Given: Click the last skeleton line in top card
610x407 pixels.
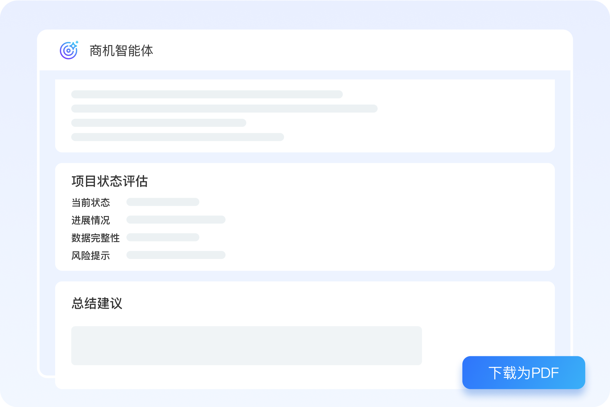Looking at the screenshot, I should (177, 137).
